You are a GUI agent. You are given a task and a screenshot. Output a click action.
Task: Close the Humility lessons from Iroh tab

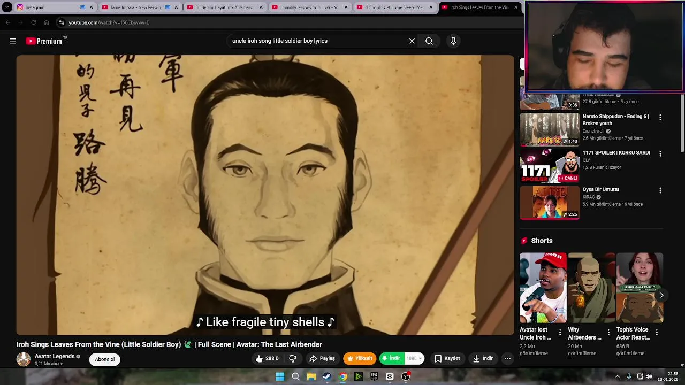click(x=346, y=7)
